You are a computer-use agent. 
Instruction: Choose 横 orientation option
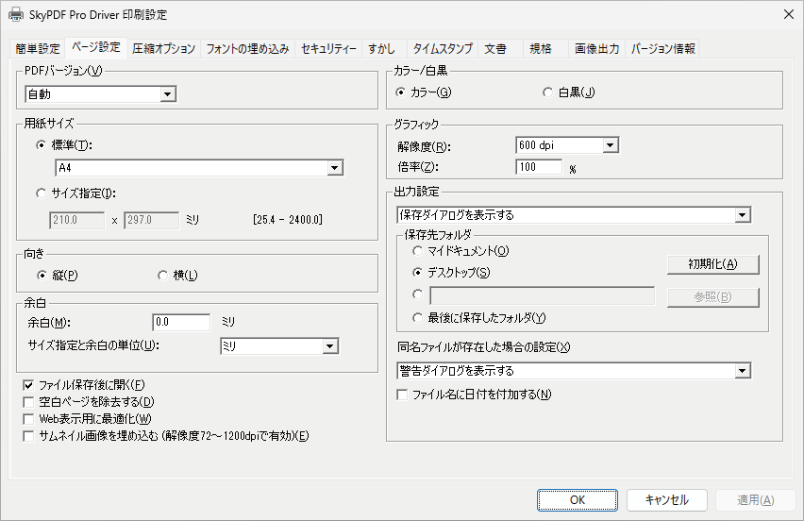tap(162, 276)
